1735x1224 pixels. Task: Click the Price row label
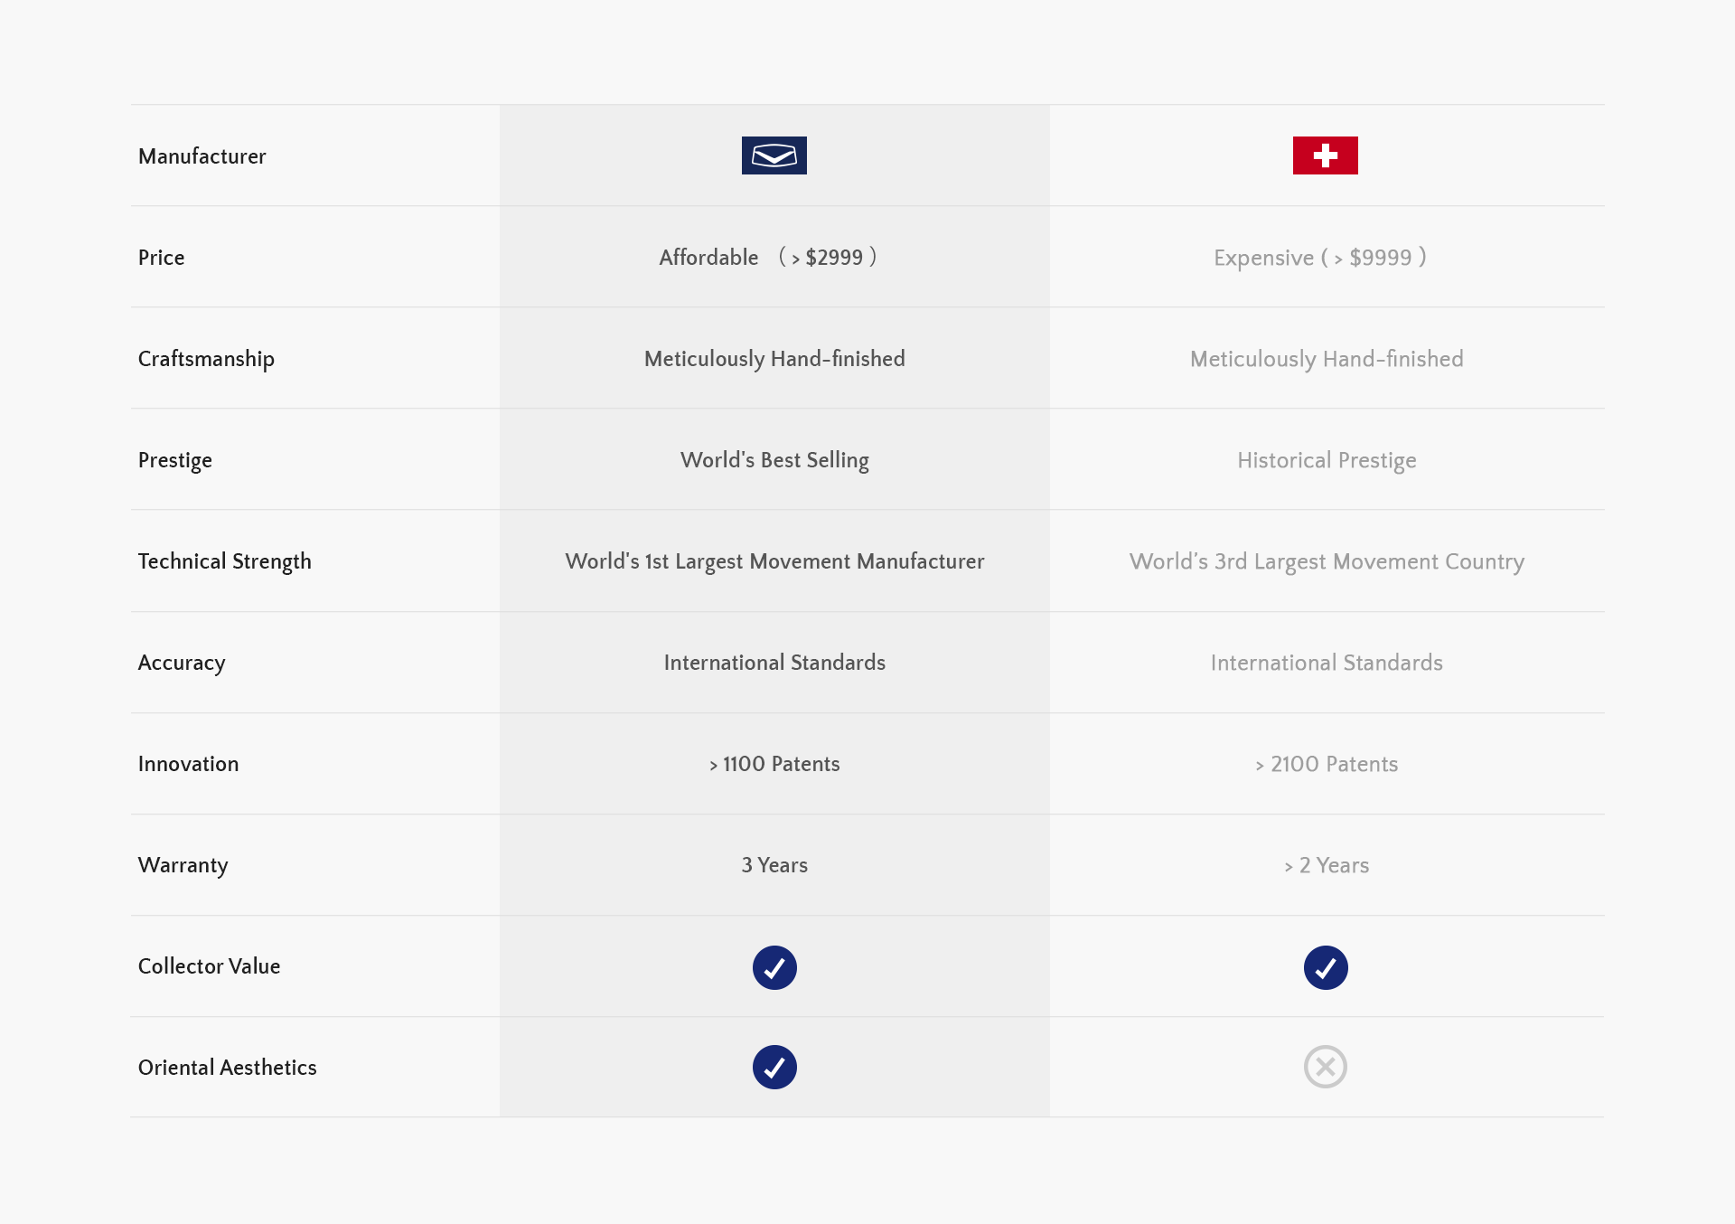(162, 258)
